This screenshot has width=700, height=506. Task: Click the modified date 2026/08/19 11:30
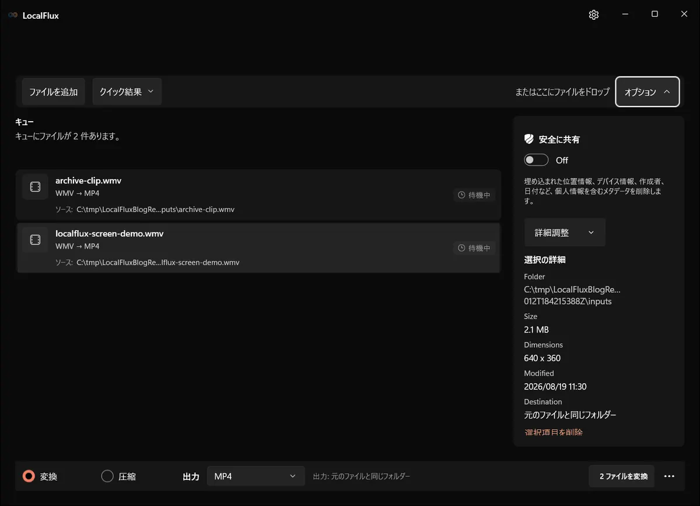(x=555, y=387)
